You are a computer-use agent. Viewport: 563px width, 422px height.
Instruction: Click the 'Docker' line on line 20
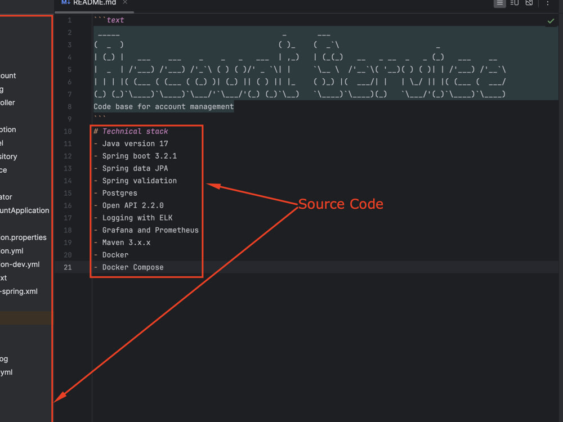coord(115,255)
